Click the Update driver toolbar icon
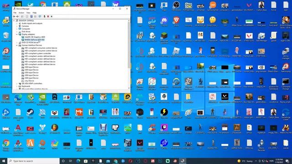The width and height of the screenshot is (292, 164). [x=45, y=16]
